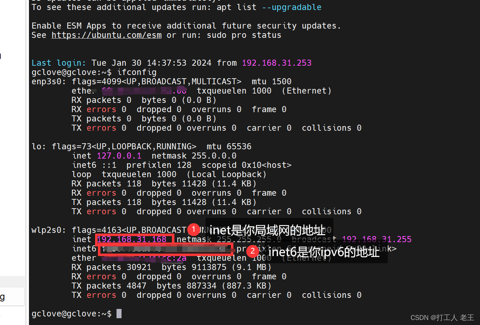The width and height of the screenshot is (480, 325).
Task: Click the broadcast address 192.168.31.255
Action: [x=377, y=239]
